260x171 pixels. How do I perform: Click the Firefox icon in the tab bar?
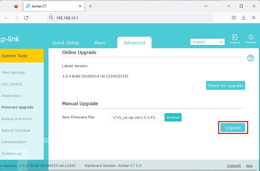(x=16, y=6)
